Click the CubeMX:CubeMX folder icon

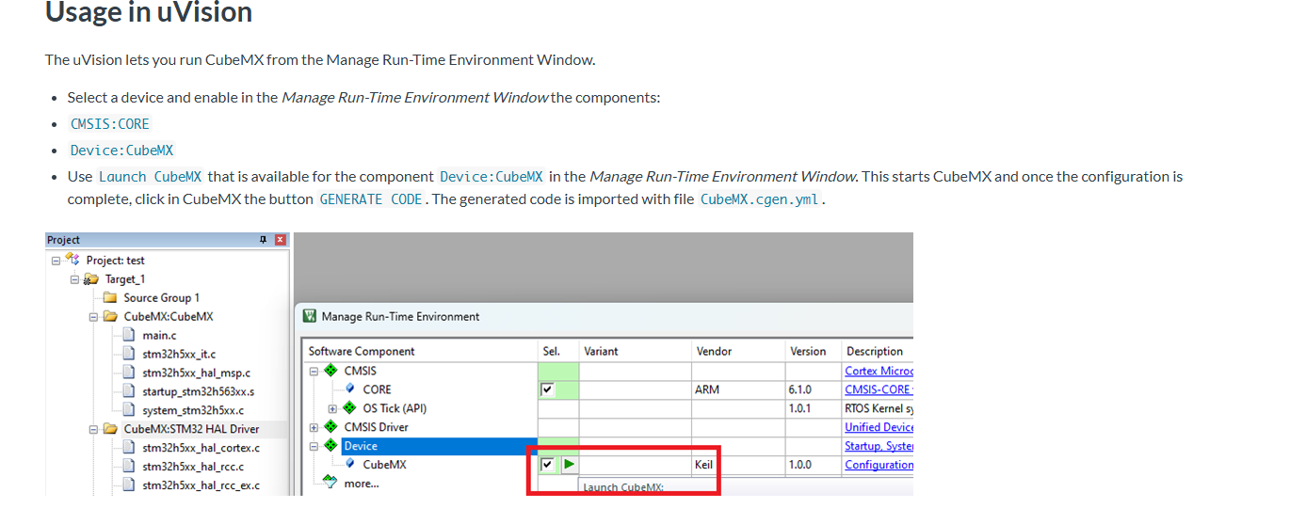110,316
